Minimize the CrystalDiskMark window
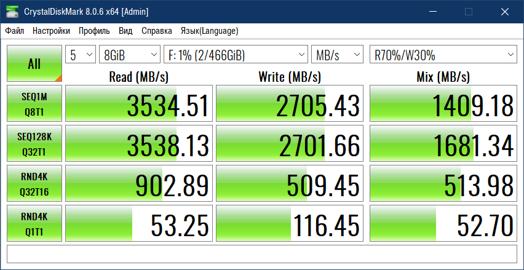Viewport: 524px width, 270px height. 433,12
